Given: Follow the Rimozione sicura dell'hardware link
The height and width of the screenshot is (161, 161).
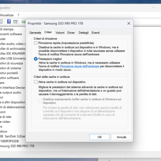Looking at the screenshot, I should [x=80, y=66].
